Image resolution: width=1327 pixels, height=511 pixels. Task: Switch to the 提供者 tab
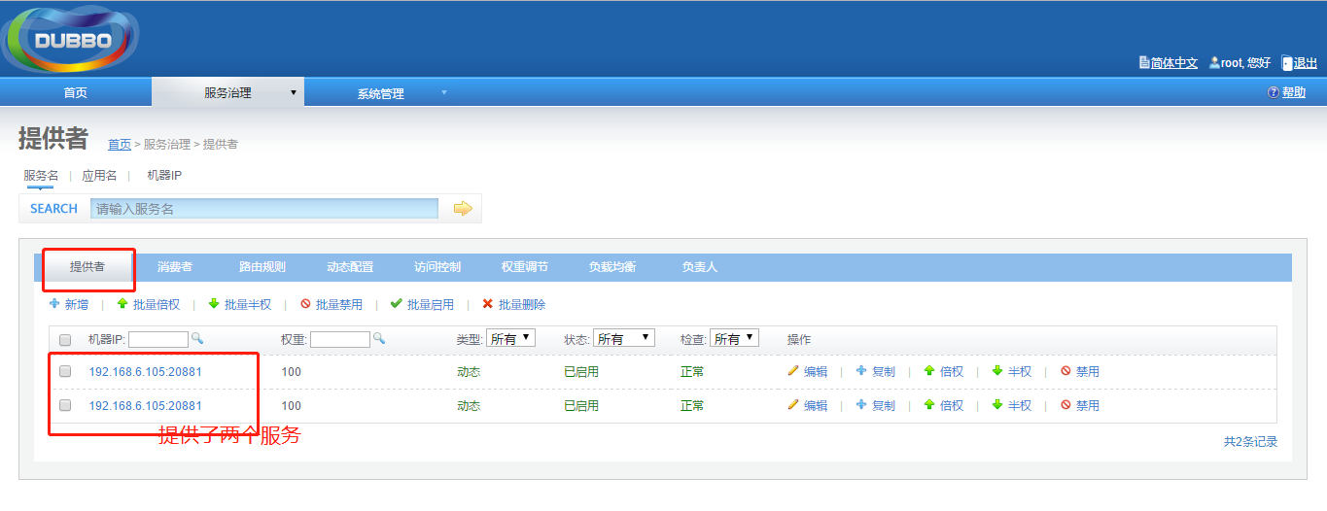coord(87,267)
